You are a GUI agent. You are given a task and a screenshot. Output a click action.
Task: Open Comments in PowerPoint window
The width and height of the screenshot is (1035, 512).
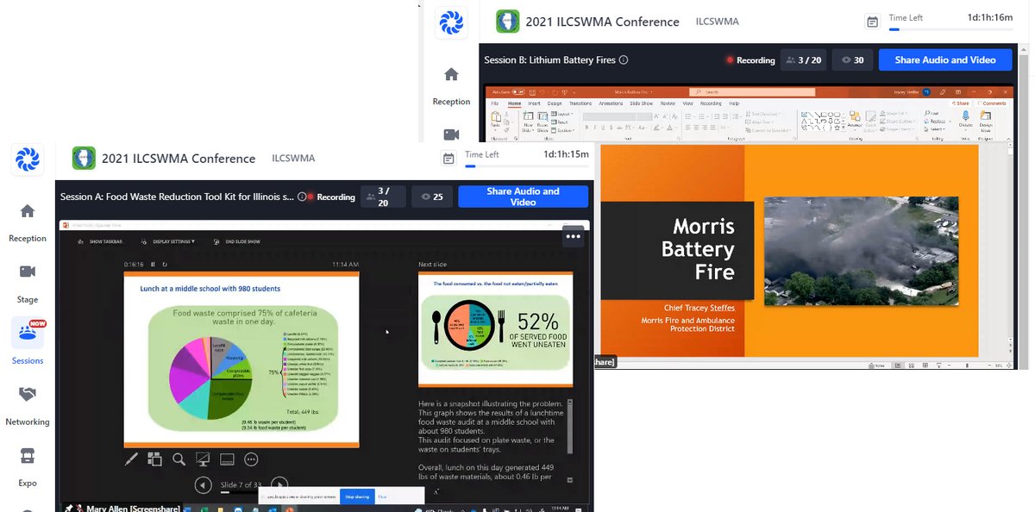990,103
